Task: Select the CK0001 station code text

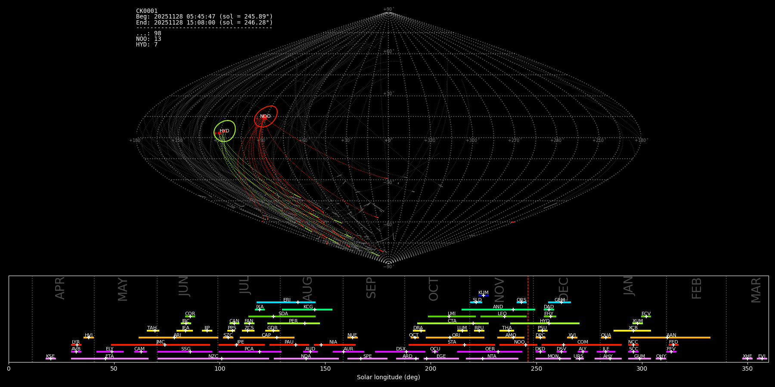Action: click(x=147, y=11)
